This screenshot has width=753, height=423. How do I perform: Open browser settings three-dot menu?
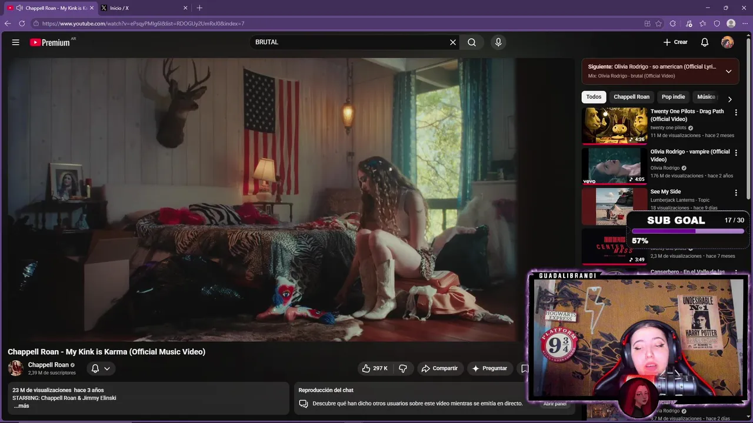click(x=745, y=23)
